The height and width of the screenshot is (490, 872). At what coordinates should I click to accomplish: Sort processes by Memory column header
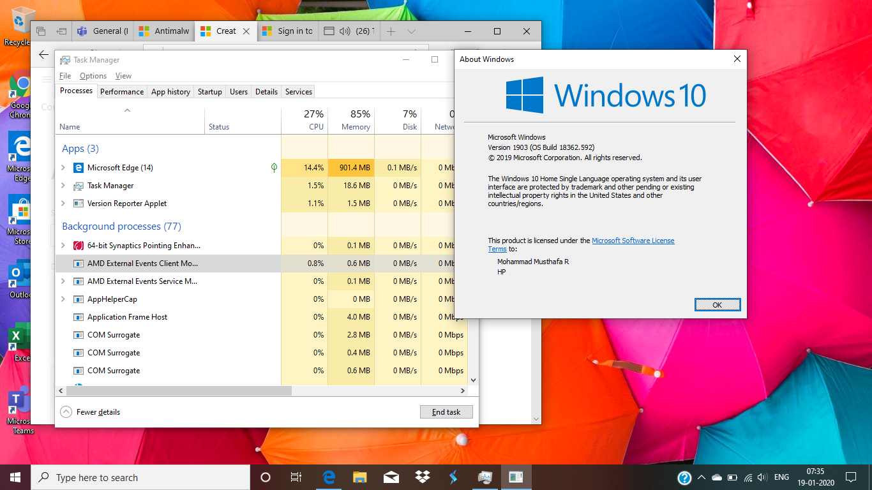[x=351, y=120]
